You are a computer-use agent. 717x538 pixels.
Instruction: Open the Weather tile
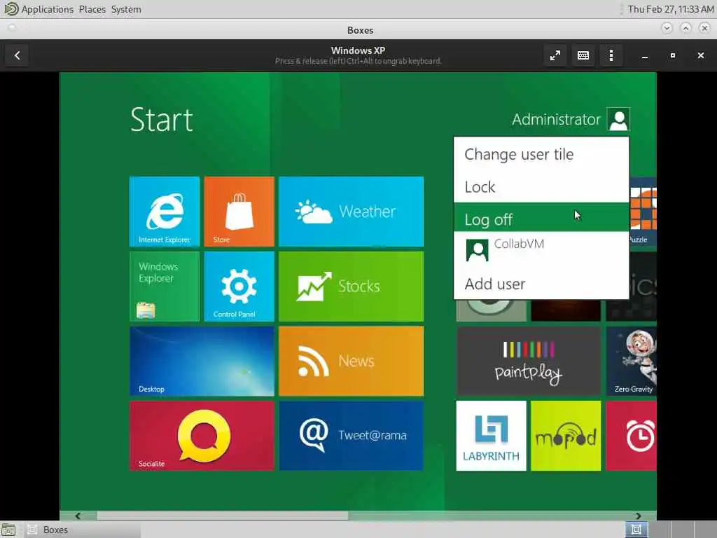coord(351,212)
